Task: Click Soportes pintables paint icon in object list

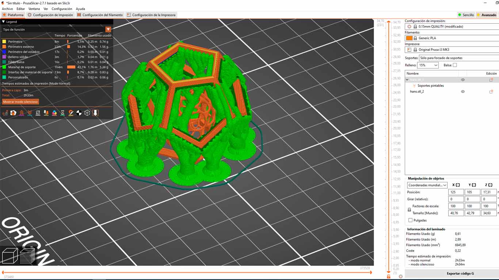Action: 414,86
